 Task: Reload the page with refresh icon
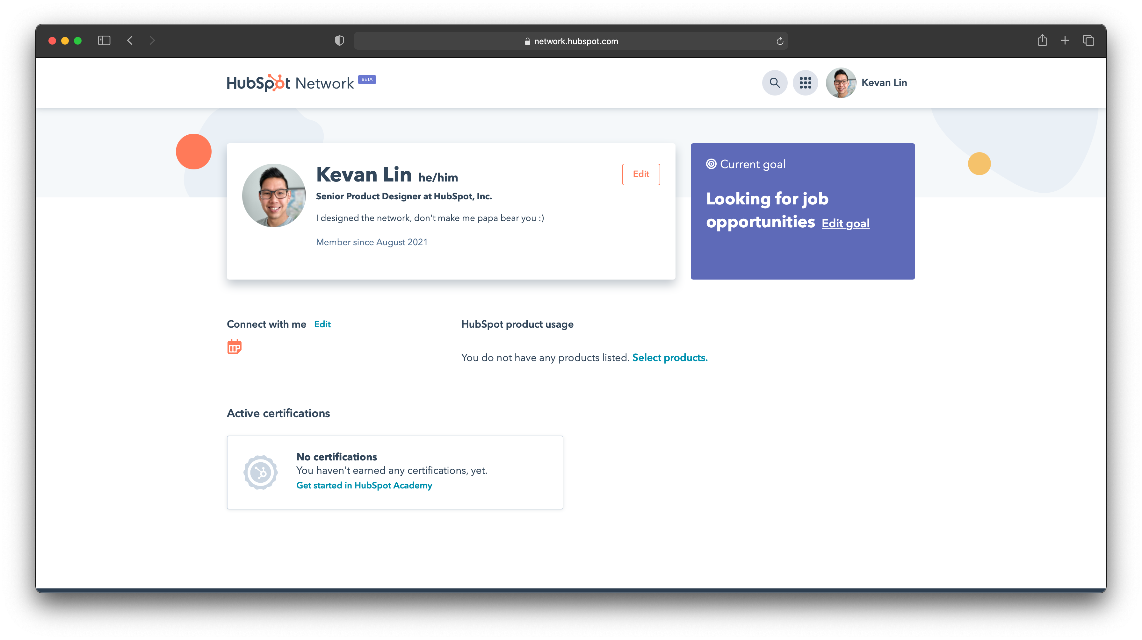pos(780,41)
